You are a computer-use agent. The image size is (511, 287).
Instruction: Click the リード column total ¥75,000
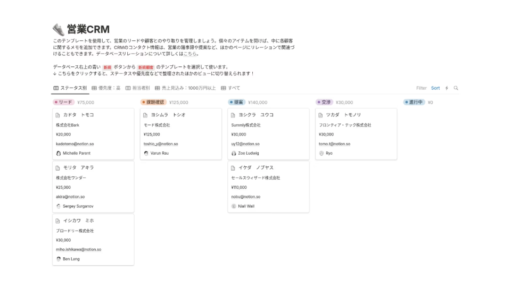pyautogui.click(x=86, y=102)
